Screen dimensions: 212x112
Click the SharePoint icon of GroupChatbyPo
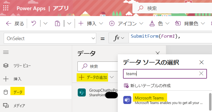pos(82,92)
